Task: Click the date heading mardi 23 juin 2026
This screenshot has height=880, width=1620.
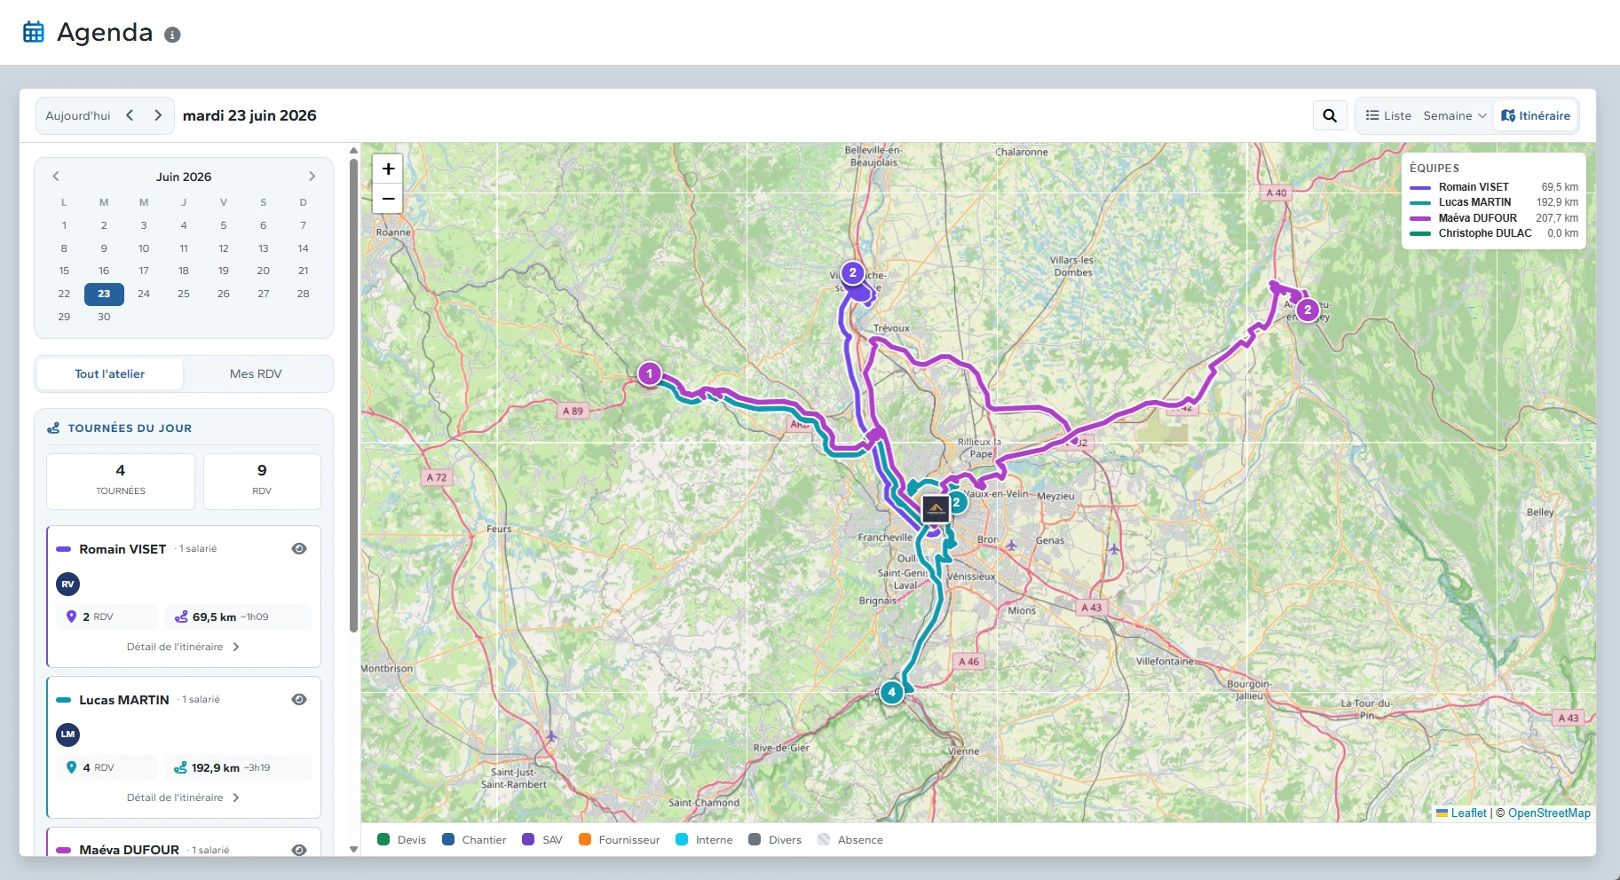Action: [249, 115]
